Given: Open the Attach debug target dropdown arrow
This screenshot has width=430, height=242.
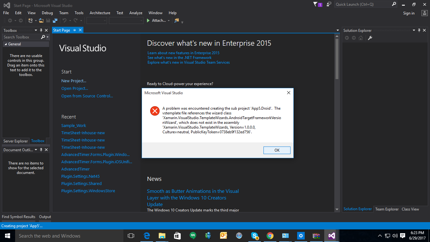Looking at the screenshot, I should coord(169,21).
